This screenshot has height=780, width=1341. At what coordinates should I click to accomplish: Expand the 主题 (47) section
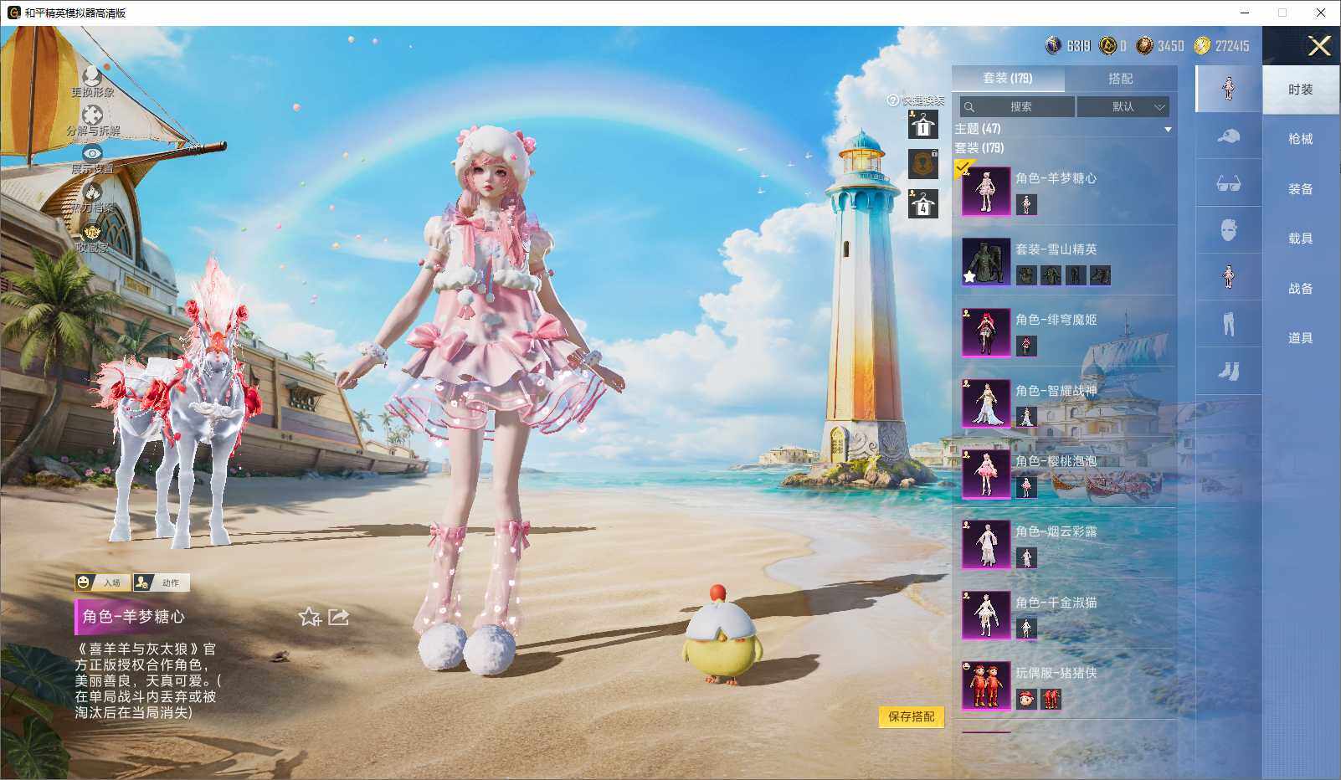click(1168, 130)
